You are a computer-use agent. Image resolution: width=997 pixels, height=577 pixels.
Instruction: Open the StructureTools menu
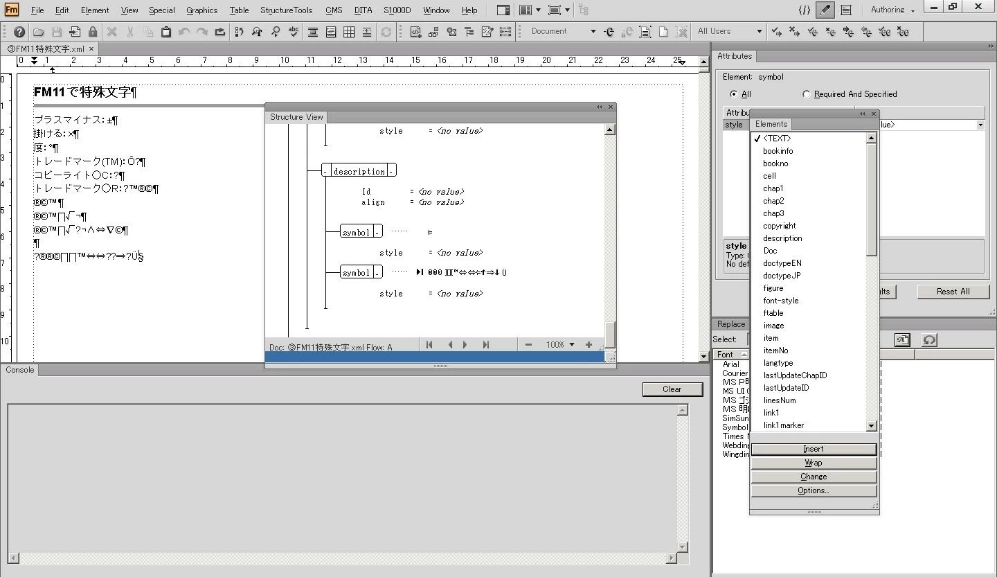[286, 10]
